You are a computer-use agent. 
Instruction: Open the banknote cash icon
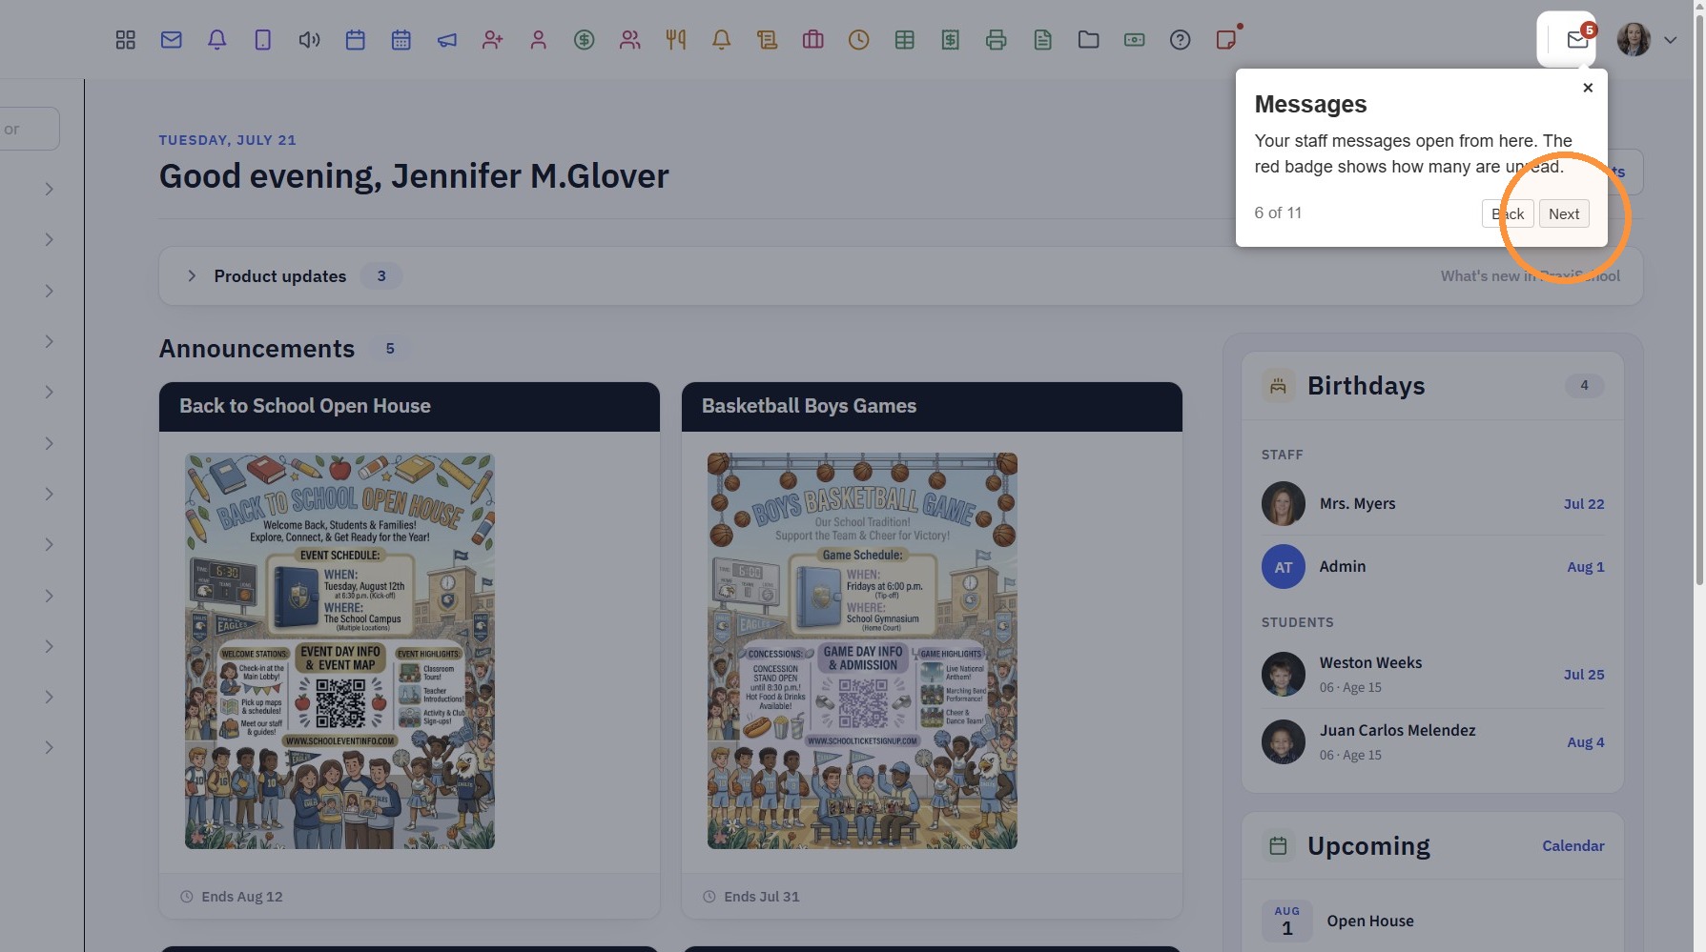(x=1135, y=40)
